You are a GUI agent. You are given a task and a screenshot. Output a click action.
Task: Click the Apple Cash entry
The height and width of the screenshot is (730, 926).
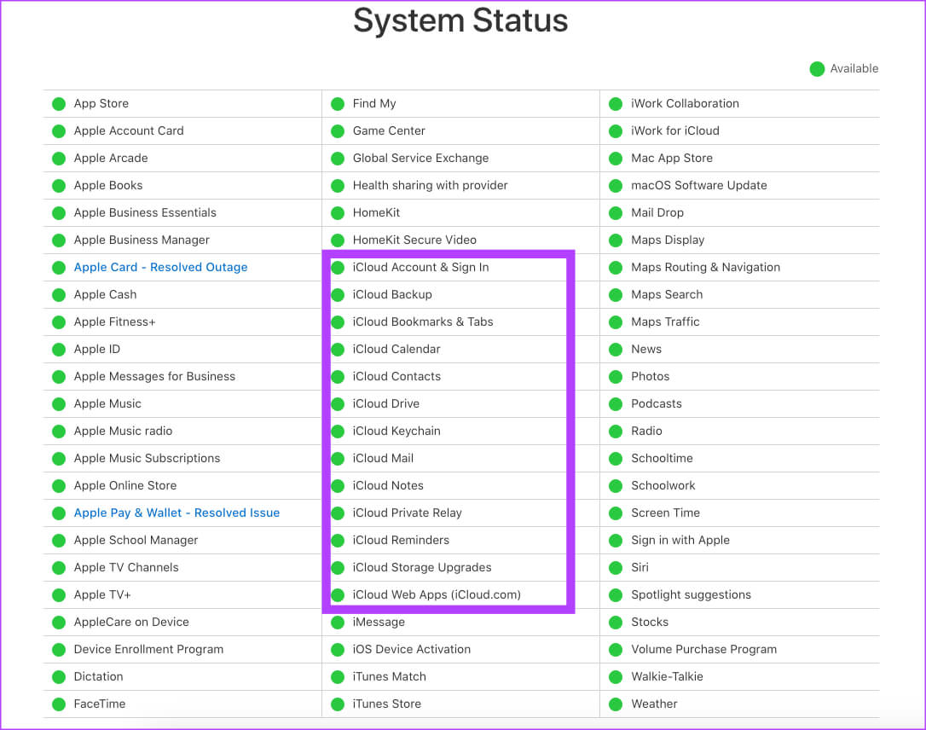pyautogui.click(x=105, y=295)
